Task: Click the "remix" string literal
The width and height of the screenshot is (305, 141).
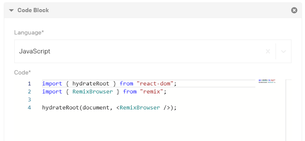Action: pos(151,91)
